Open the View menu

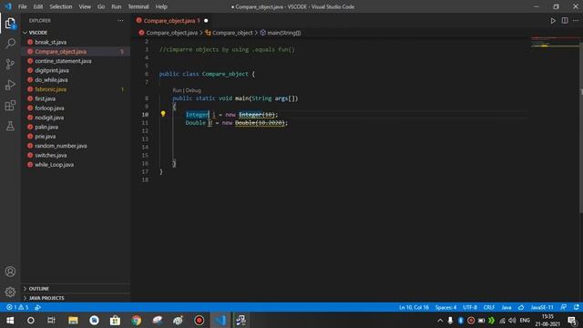[85, 6]
